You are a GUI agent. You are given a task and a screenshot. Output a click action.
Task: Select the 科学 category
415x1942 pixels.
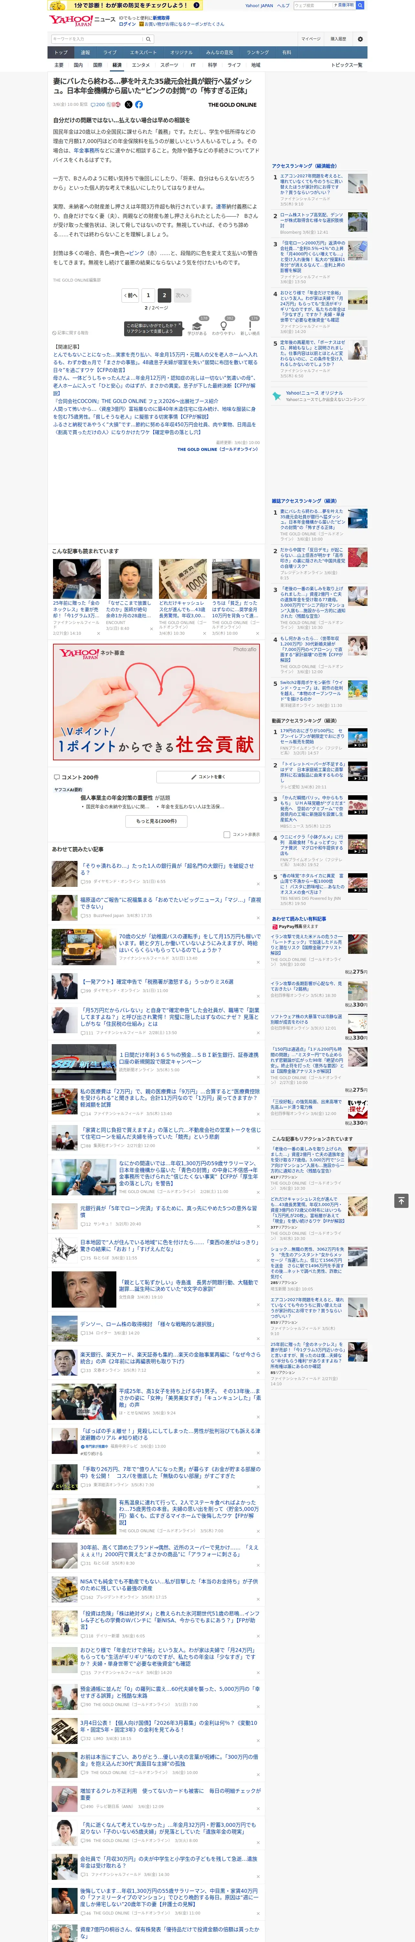(212, 65)
